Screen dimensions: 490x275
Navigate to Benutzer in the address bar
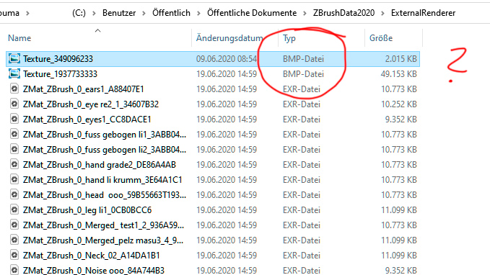[x=119, y=13]
